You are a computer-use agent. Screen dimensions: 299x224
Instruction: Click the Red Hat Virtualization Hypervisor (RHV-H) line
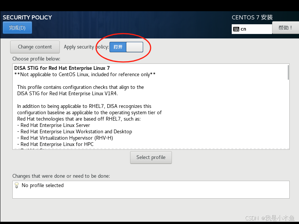tap(65, 138)
